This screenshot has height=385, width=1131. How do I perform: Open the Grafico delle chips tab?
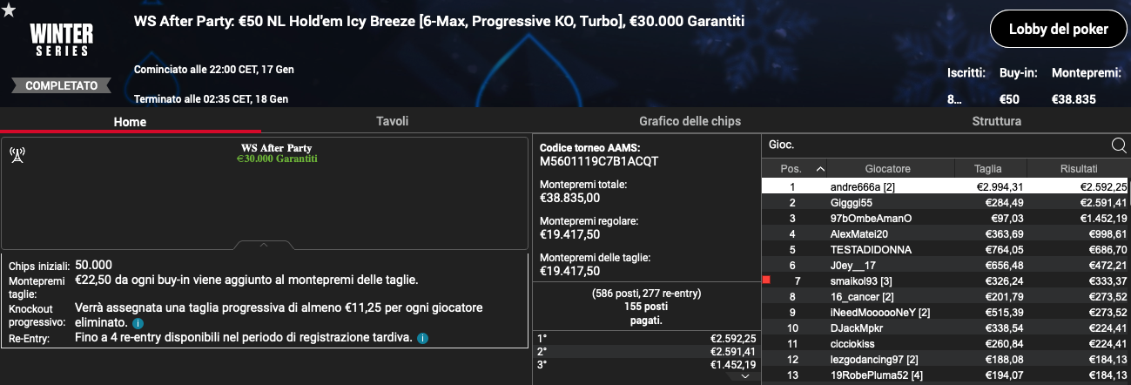[690, 121]
